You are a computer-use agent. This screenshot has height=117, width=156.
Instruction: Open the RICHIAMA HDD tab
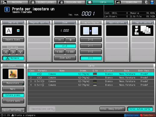pyautogui.click(x=72, y=2)
